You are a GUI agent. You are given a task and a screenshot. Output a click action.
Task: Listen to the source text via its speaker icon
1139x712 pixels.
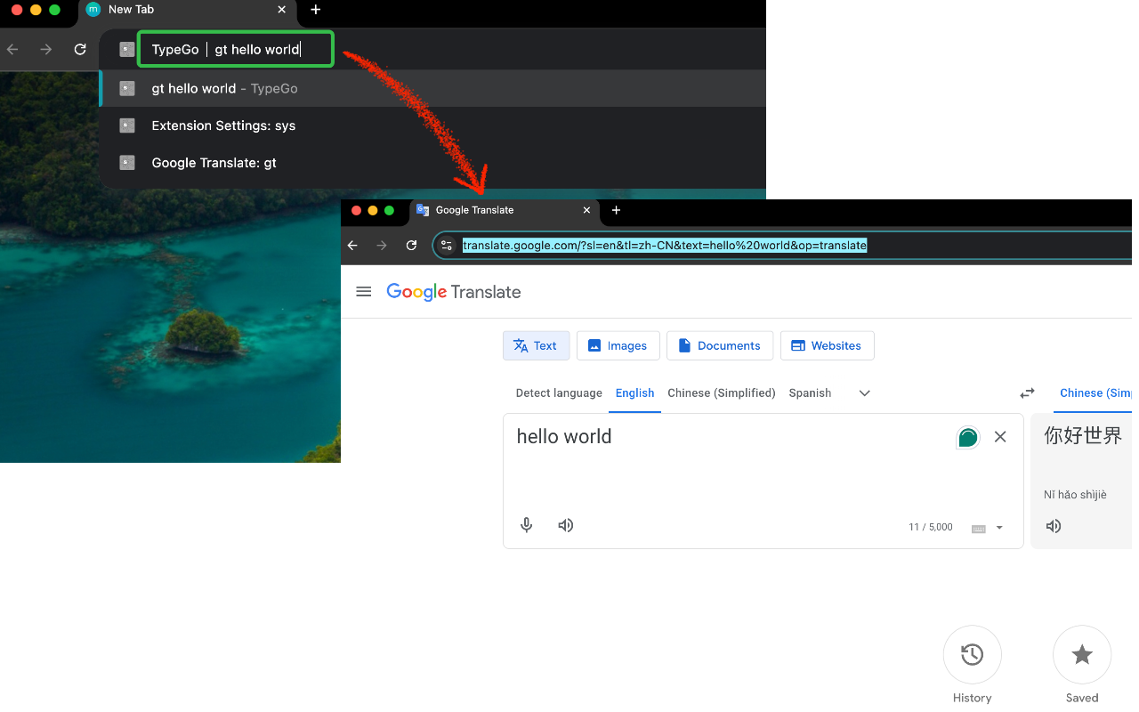(566, 525)
